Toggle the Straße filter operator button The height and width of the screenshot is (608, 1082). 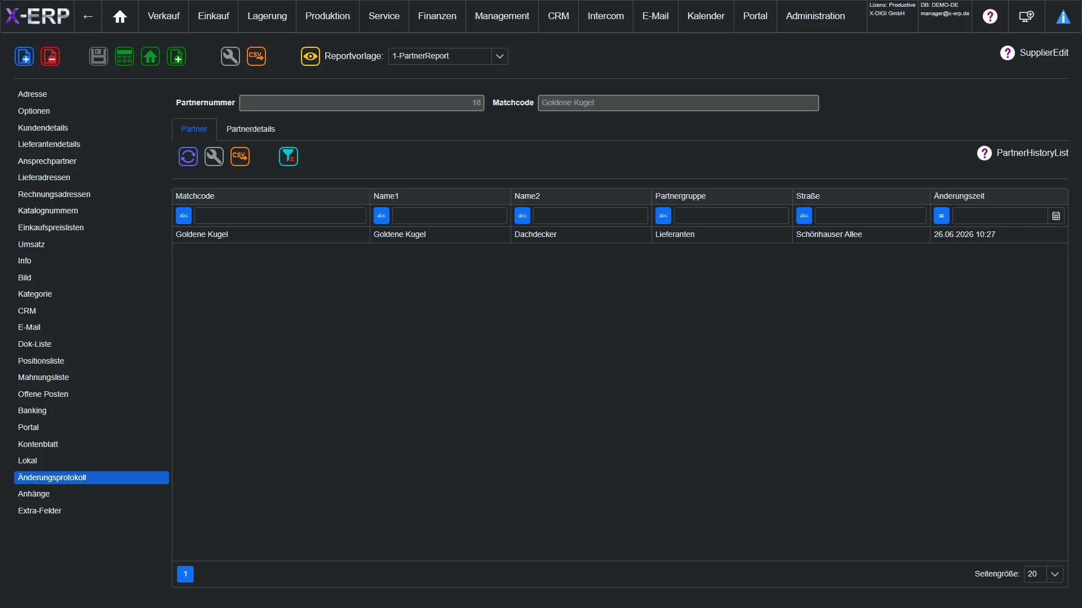[x=804, y=216]
